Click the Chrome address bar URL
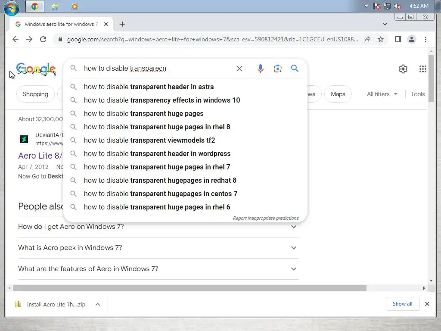441x331 pixels. 212,39
